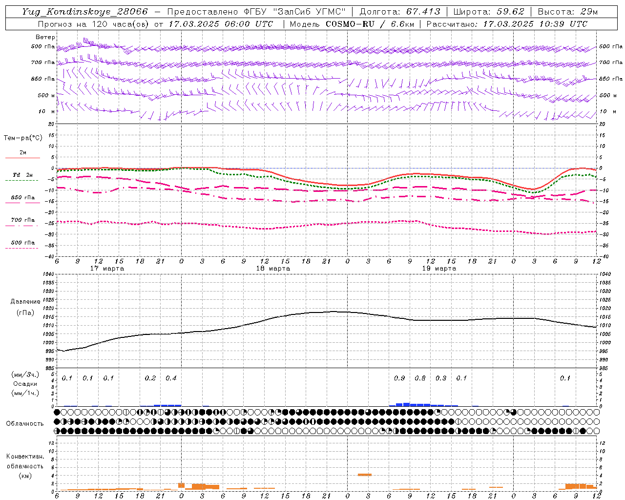The image size is (625, 500).
Task: Click the Модель COSMO-RU / 6.6км label
Action: point(352,24)
